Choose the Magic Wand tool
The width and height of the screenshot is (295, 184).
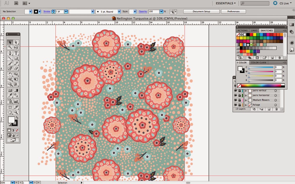click(10, 47)
